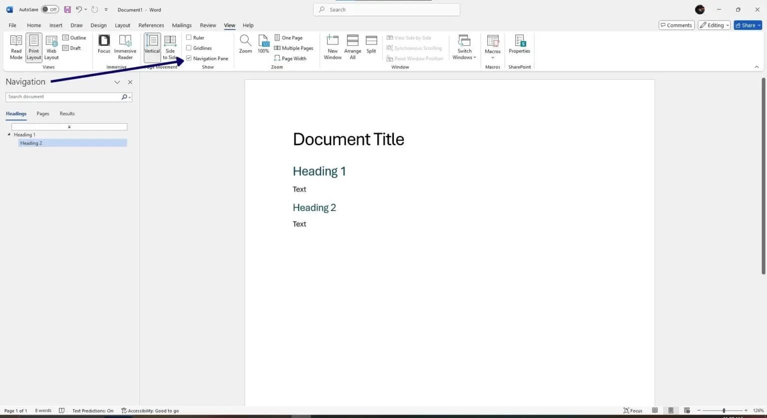The height and width of the screenshot is (418, 767).
Task: Redo the last action
Action: [95, 9]
